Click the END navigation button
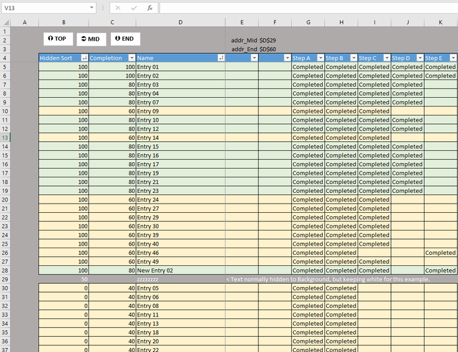458x352 pixels. pos(125,39)
